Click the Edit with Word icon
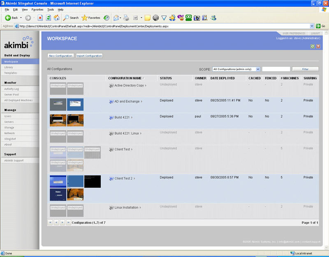329x257 pixels. point(136,18)
